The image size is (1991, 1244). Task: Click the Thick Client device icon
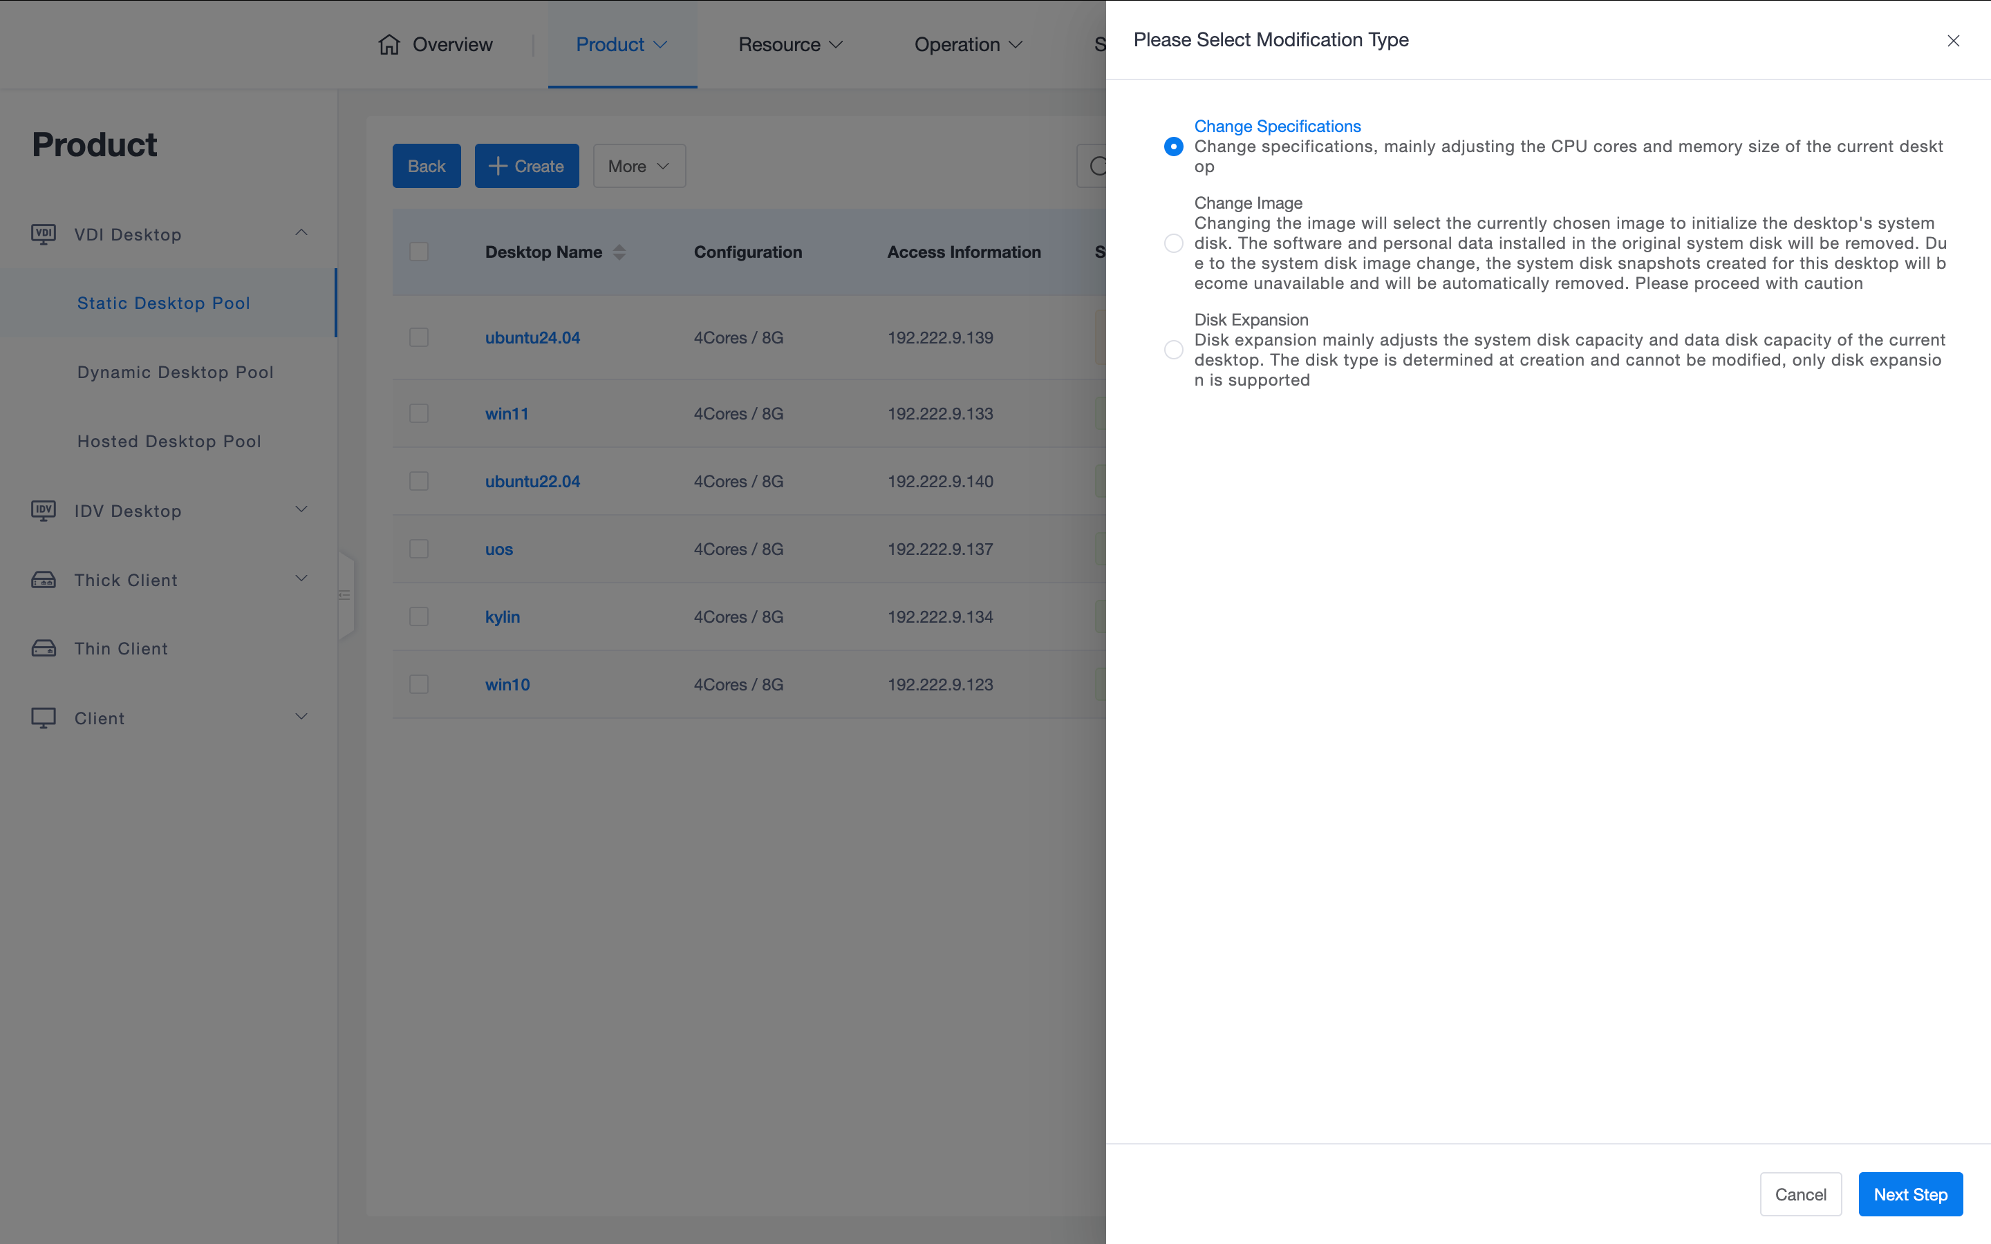tap(44, 580)
